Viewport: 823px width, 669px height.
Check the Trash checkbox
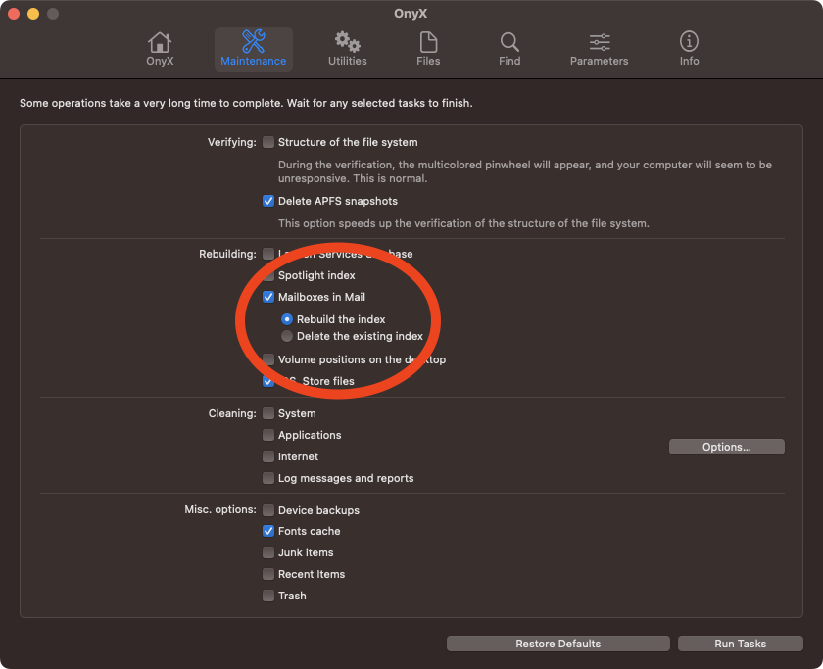point(268,596)
